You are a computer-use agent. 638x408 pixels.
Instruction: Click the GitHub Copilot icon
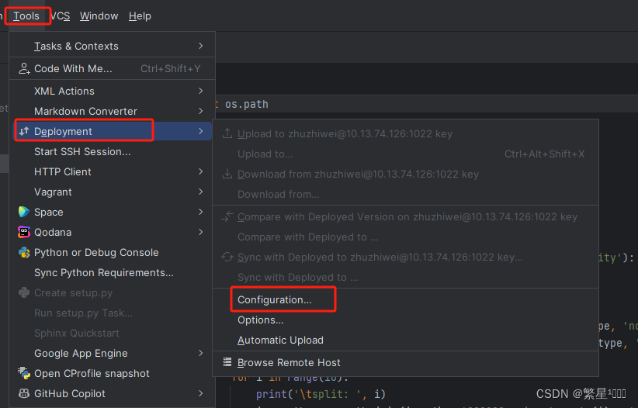(24, 393)
